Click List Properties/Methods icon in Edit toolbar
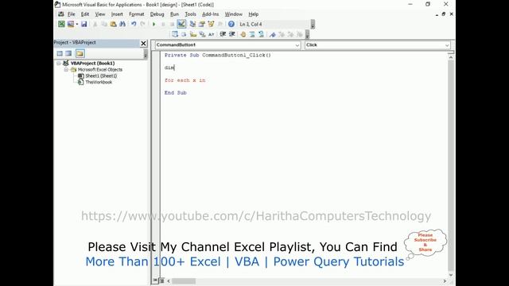Image resolution: width=509 pixels, height=286 pixels. (x=175, y=34)
